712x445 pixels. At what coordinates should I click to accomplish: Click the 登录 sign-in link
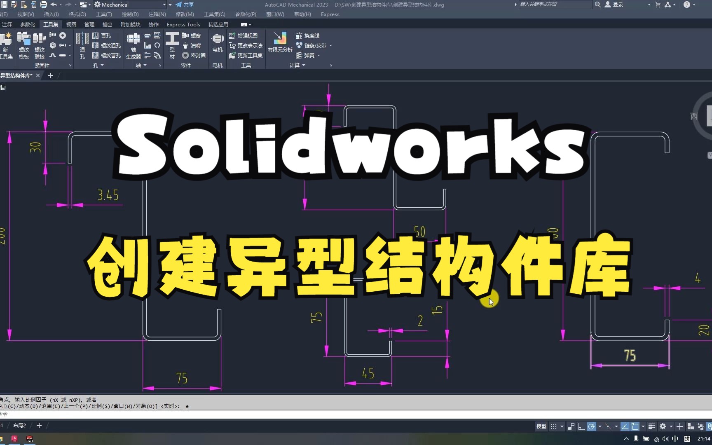click(x=618, y=5)
